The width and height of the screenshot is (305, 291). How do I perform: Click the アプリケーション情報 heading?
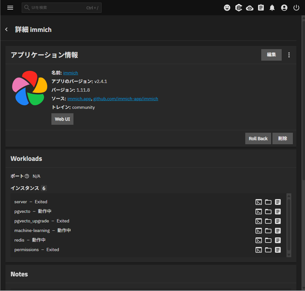[x=44, y=55]
